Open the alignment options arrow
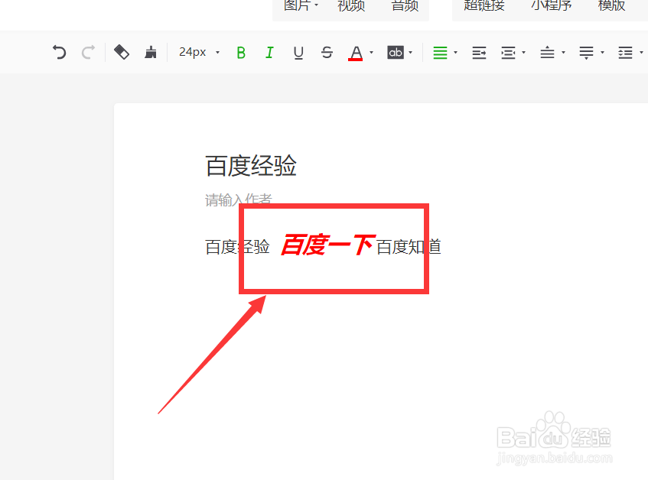The image size is (648, 480). 455,53
